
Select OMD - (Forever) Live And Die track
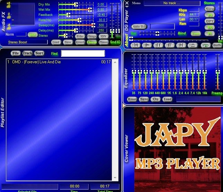pos(59,62)
